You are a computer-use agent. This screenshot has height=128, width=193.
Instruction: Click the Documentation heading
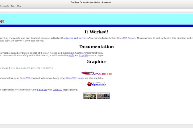pyautogui.click(x=96, y=47)
